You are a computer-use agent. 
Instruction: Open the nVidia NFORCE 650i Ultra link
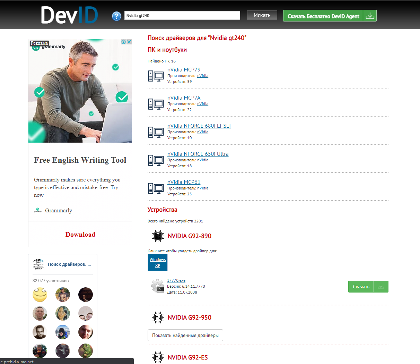[198, 154]
